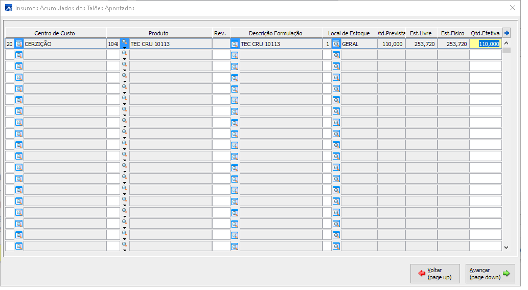
Task: Select the Produto code field showing 1048
Action: [x=113, y=44]
